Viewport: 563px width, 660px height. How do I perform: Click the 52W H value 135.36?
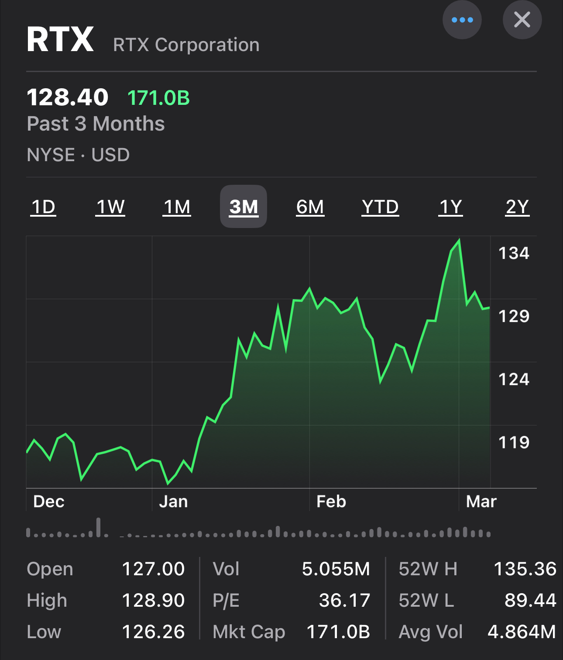[x=525, y=569]
